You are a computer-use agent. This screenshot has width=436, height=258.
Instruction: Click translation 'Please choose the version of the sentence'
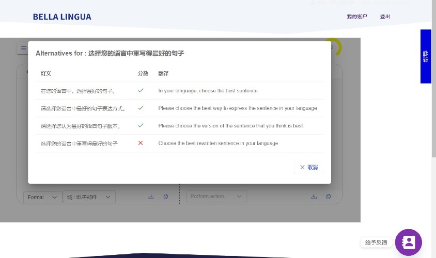pos(230,125)
